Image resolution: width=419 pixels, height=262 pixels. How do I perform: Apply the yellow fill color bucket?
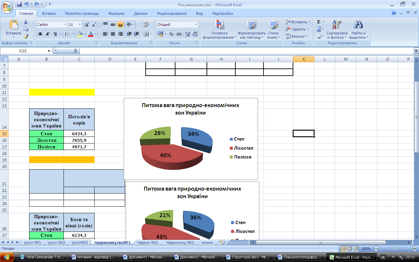[80, 34]
